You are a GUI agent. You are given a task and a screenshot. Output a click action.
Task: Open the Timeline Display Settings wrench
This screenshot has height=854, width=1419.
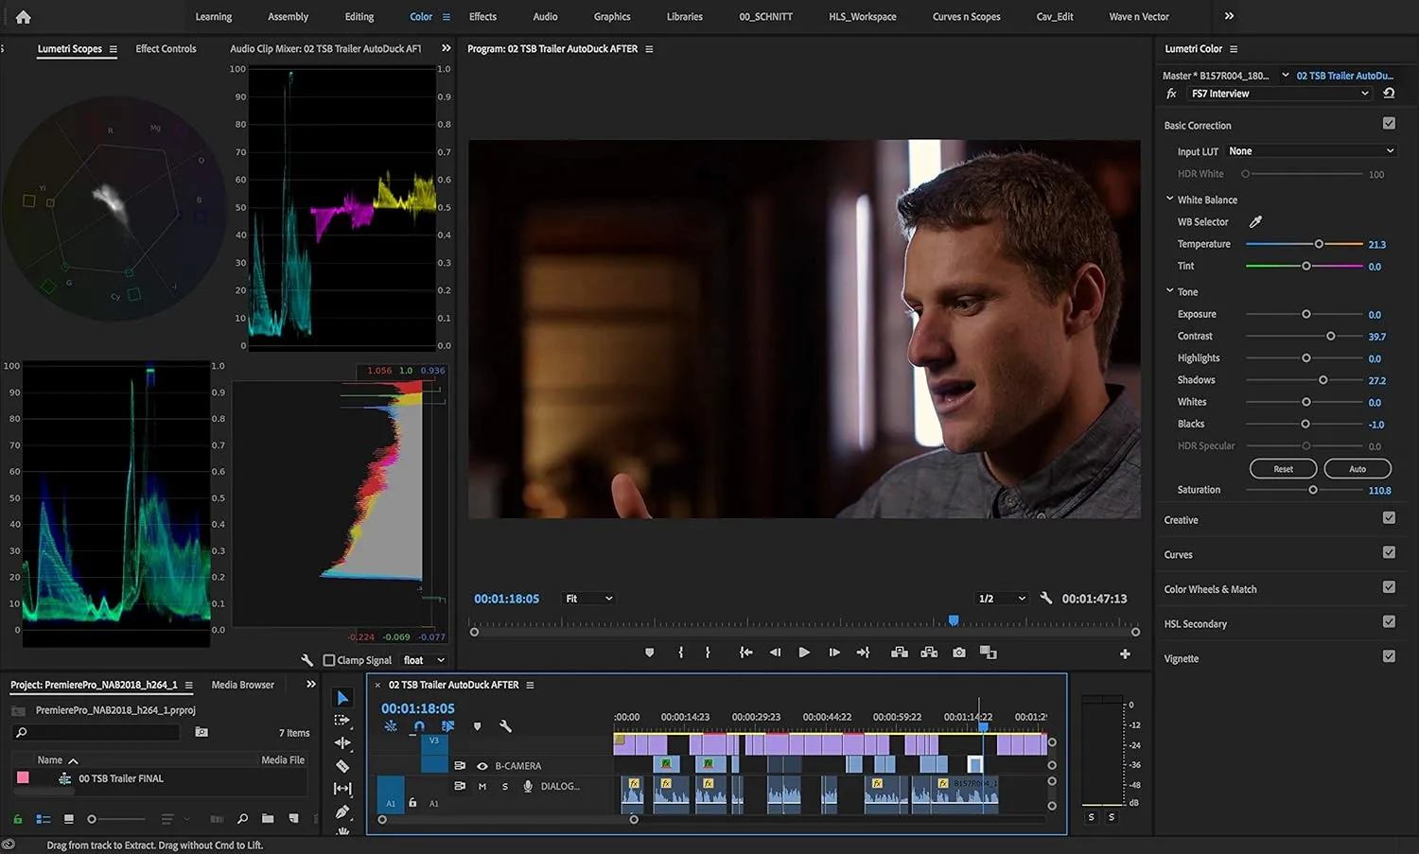(506, 726)
